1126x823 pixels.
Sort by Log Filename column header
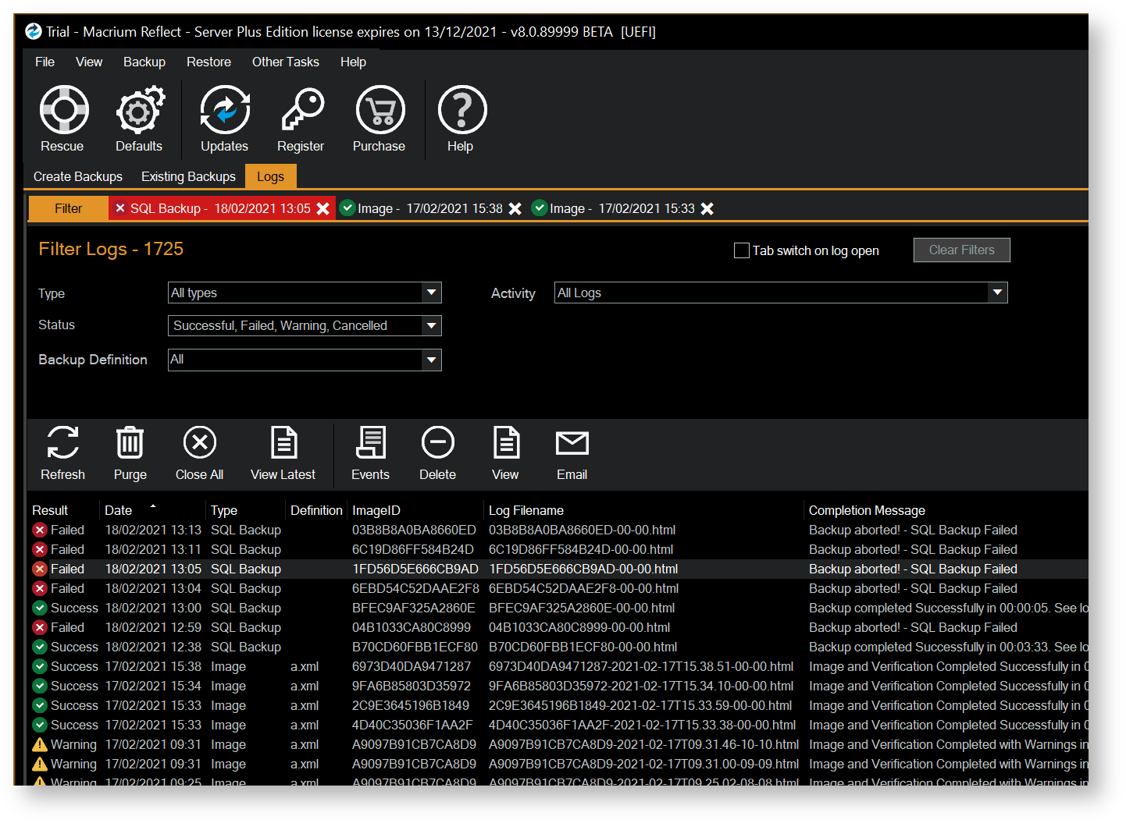[x=526, y=510]
